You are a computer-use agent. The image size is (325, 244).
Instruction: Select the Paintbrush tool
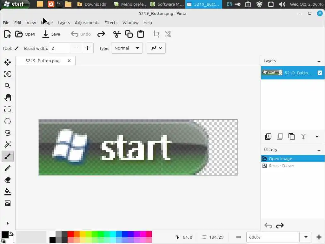pos(8,156)
